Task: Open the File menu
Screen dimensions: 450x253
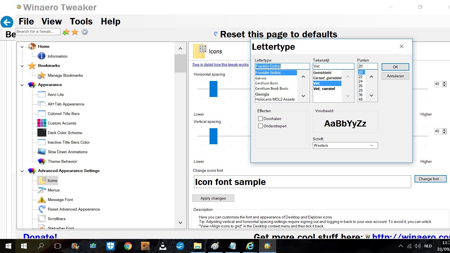Action: [x=26, y=21]
